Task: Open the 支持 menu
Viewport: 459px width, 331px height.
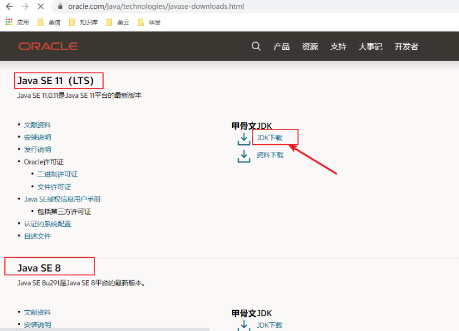Action: [339, 46]
